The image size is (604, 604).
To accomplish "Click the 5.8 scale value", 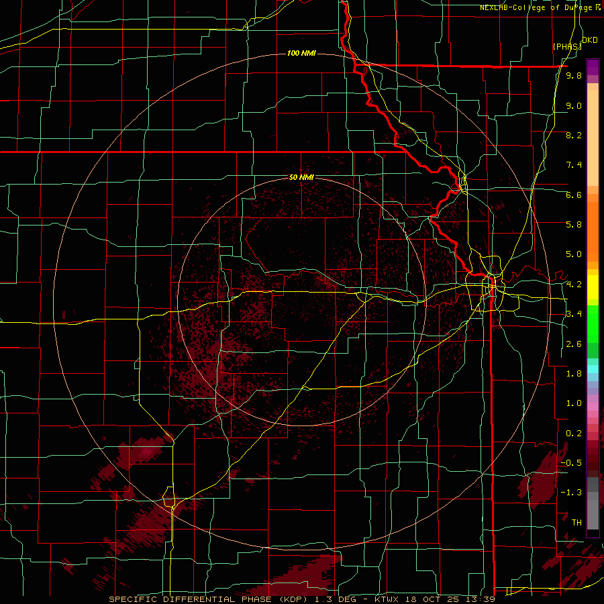I will click(574, 225).
